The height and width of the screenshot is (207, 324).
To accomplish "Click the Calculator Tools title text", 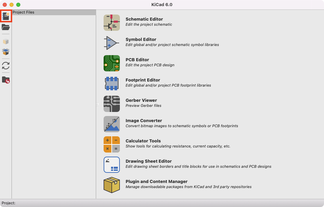I will 143,141.
